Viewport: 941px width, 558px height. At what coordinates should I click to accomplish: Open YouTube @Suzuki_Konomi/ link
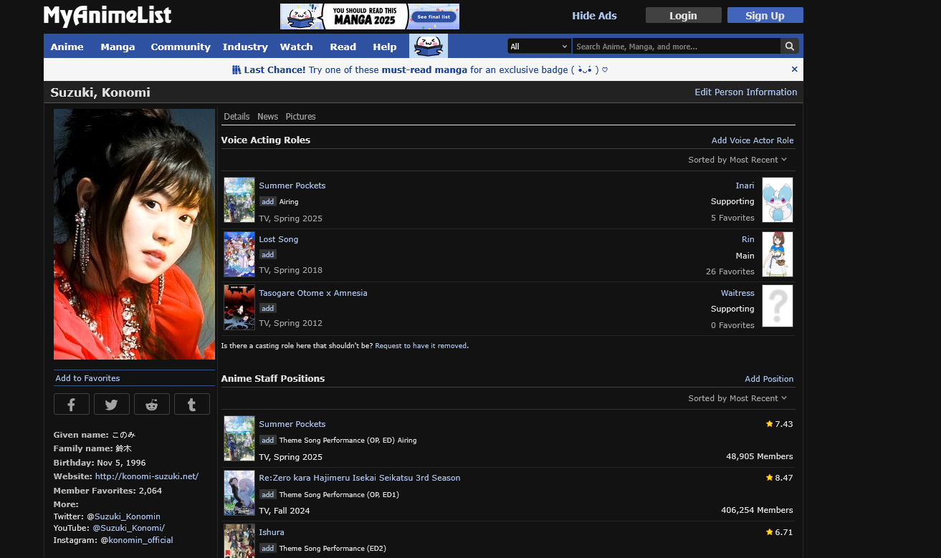(x=128, y=528)
